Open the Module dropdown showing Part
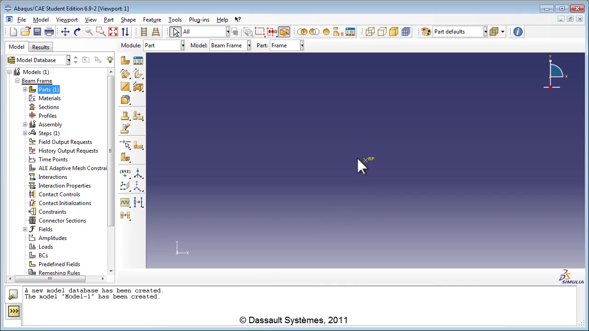Image resolution: width=589 pixels, height=331 pixels. [x=164, y=46]
